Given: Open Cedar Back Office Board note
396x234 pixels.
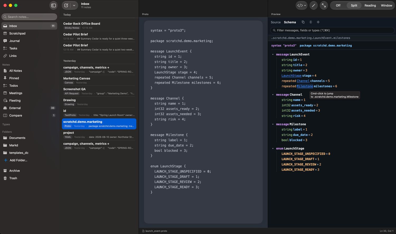Looking at the screenshot, I should (x=99, y=25).
